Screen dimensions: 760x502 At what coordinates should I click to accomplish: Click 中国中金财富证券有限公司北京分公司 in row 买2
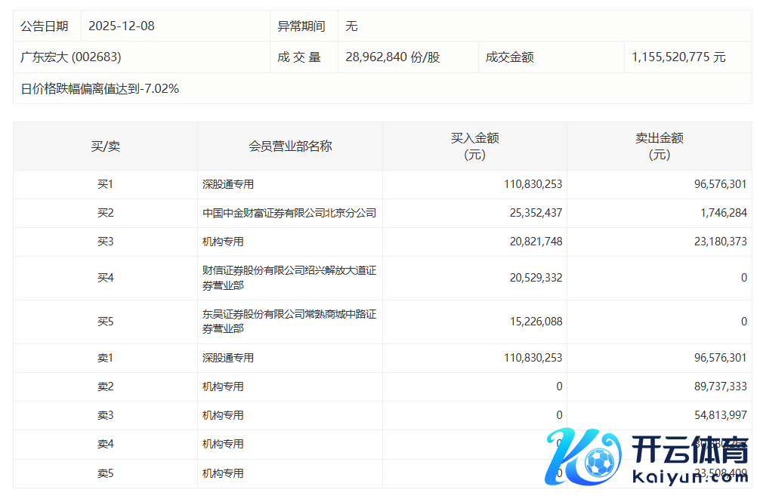click(x=289, y=214)
